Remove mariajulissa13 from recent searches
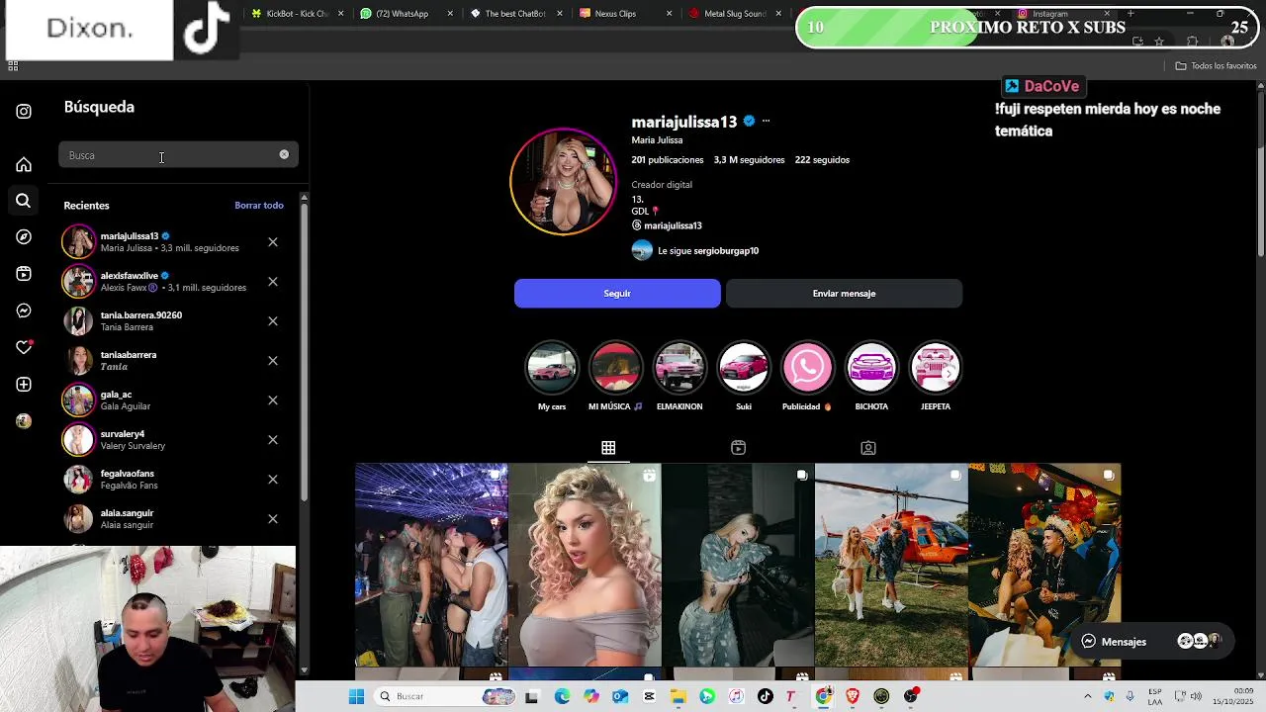 point(273,242)
